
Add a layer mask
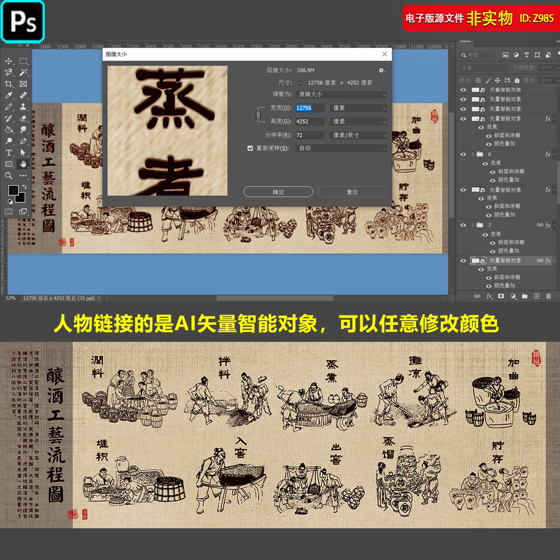501,296
